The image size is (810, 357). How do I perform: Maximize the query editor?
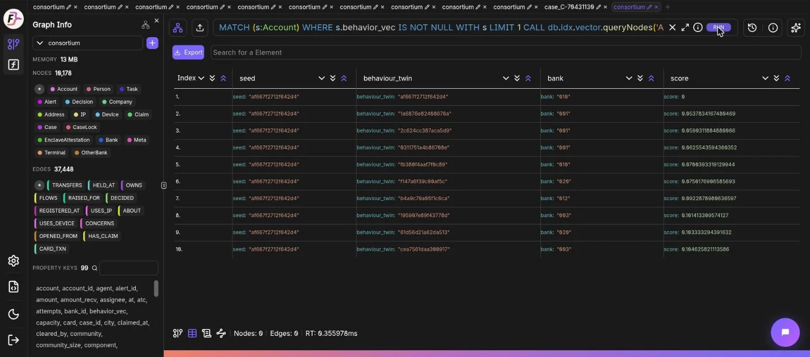[685, 28]
